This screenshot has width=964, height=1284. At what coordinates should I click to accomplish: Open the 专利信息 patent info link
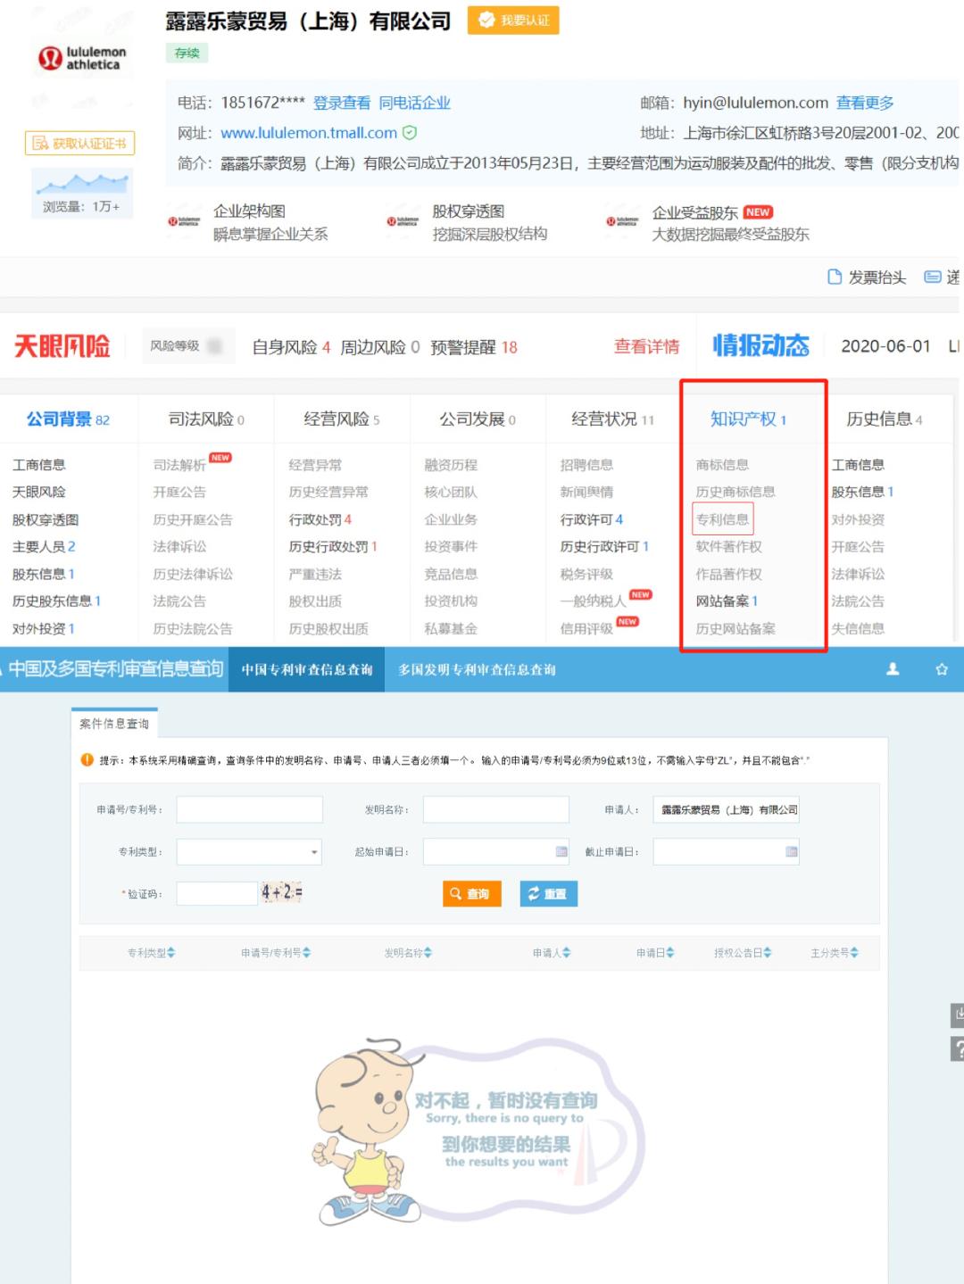(x=724, y=518)
